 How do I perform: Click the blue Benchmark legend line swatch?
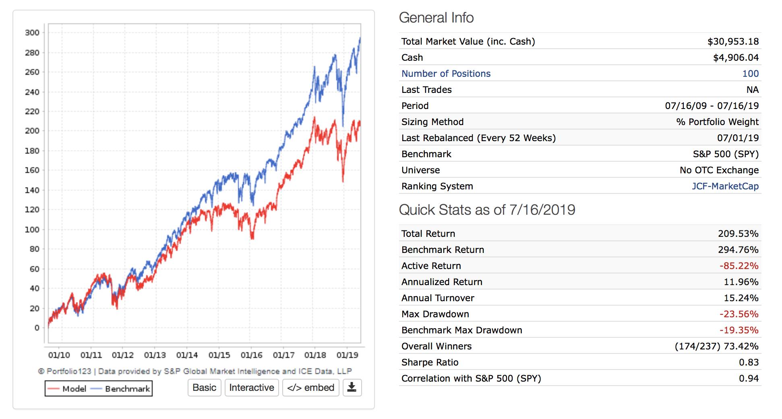(x=96, y=389)
